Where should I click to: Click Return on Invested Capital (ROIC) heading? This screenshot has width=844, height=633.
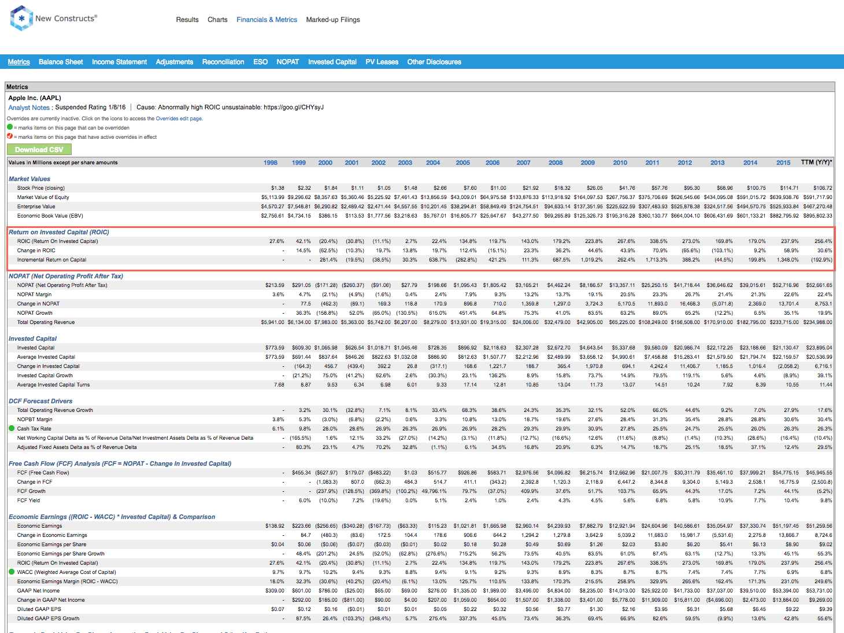coord(59,232)
